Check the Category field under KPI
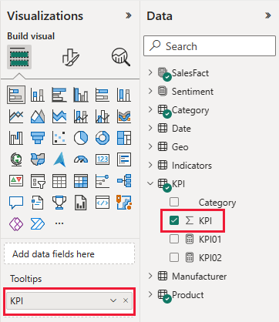Screen dimensions: 279x322 pyautogui.click(x=174, y=202)
